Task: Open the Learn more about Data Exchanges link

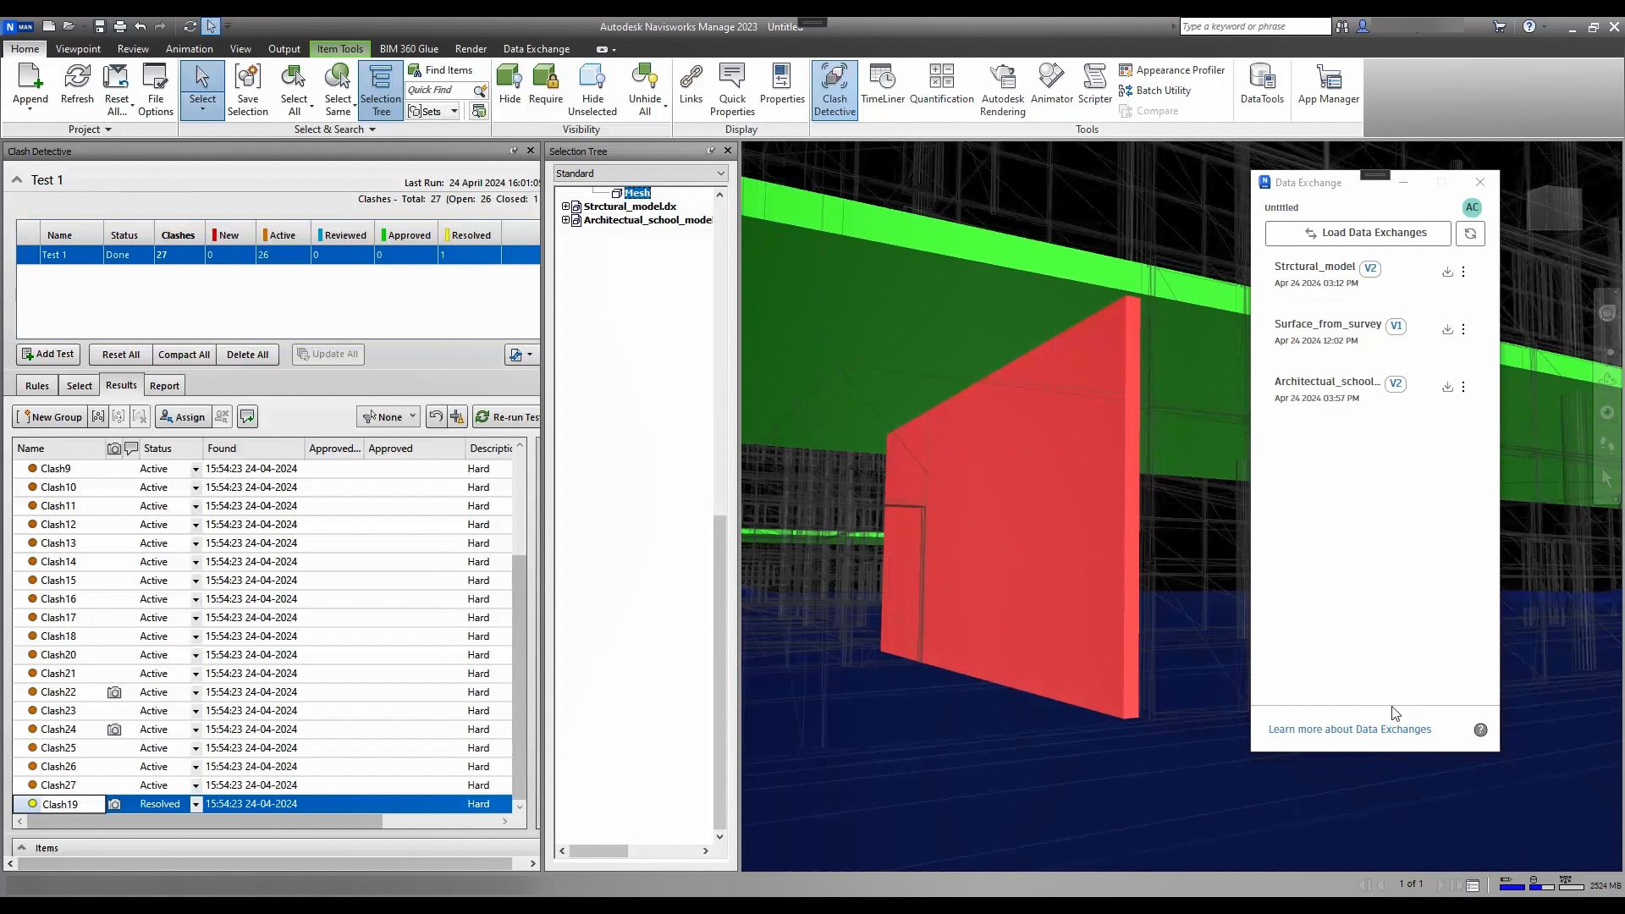Action: [x=1349, y=730]
